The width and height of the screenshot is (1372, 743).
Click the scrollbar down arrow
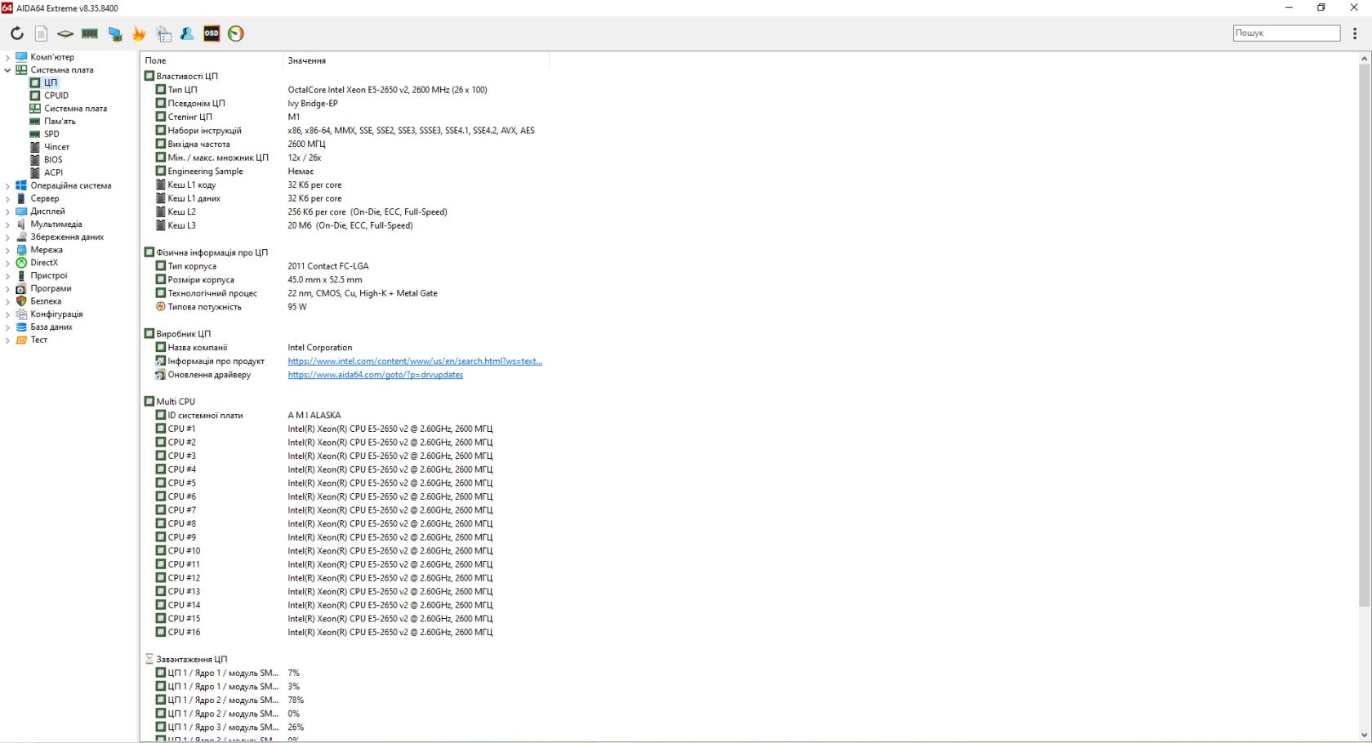[1365, 736]
